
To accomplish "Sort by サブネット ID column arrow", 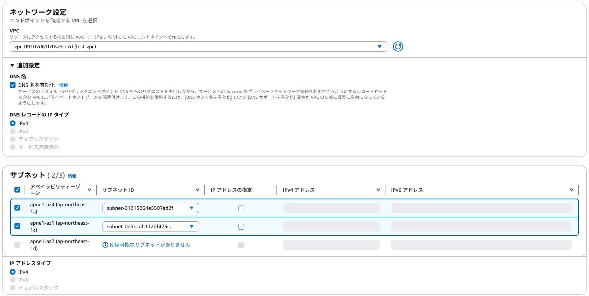I will click(x=198, y=190).
